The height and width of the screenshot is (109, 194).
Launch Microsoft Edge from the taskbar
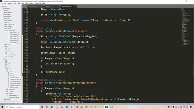pos(52,107)
